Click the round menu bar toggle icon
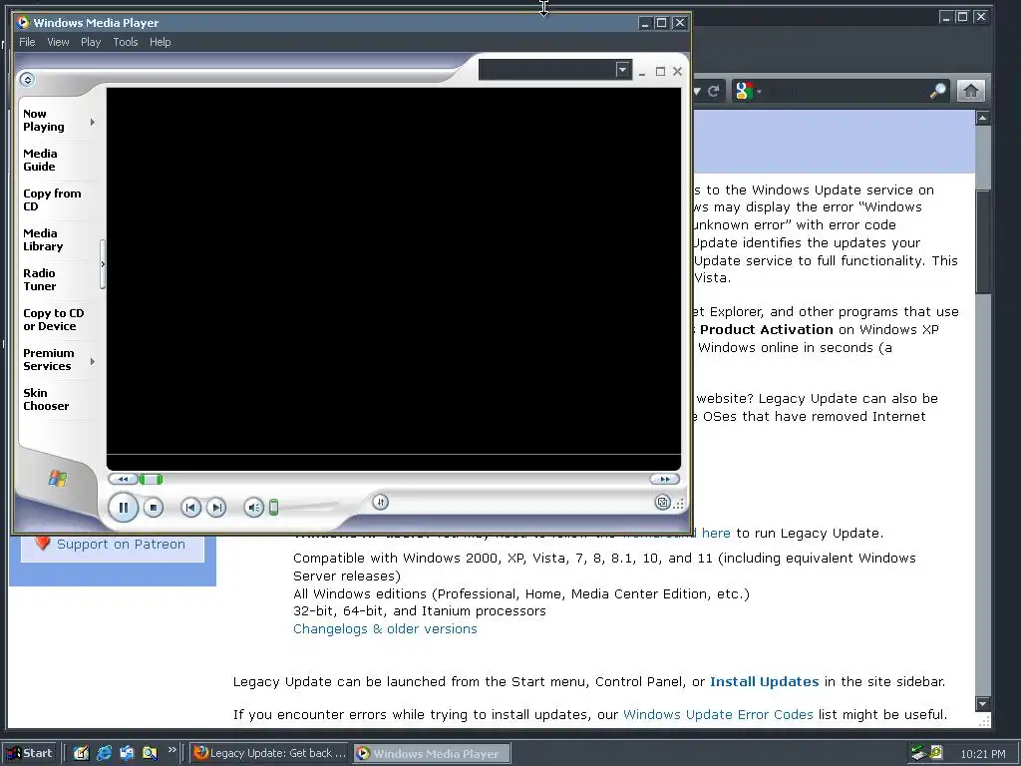 (27, 80)
